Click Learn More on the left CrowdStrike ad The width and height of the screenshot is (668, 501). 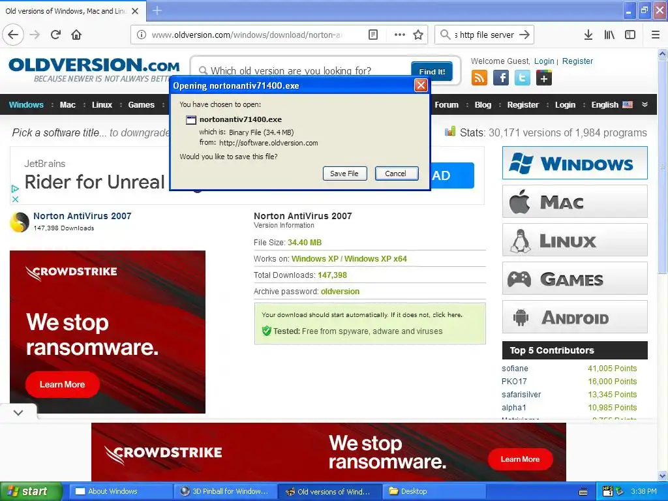click(63, 384)
